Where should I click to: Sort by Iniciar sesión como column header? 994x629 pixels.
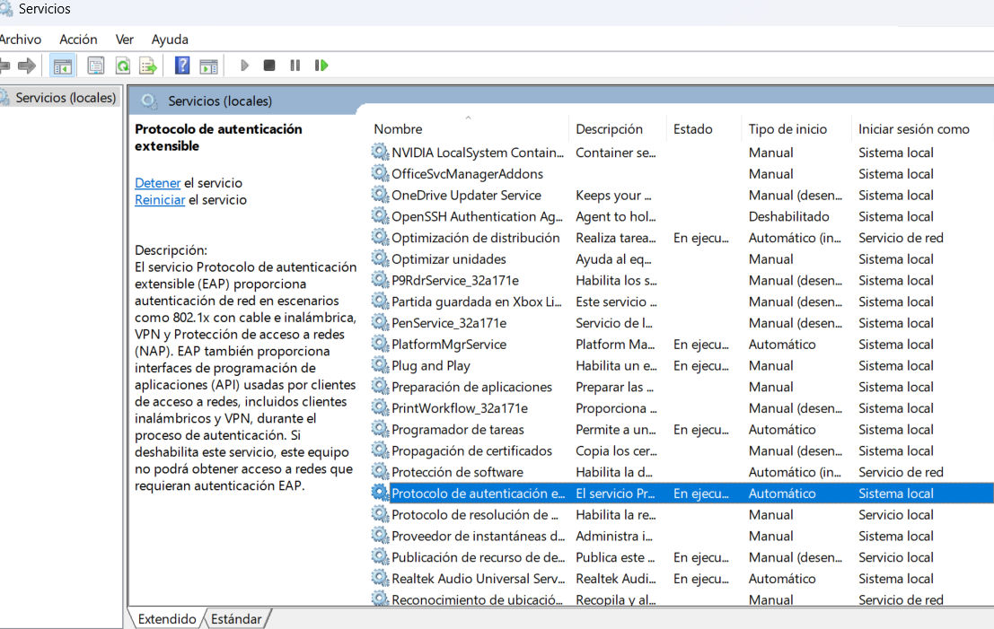(x=913, y=129)
